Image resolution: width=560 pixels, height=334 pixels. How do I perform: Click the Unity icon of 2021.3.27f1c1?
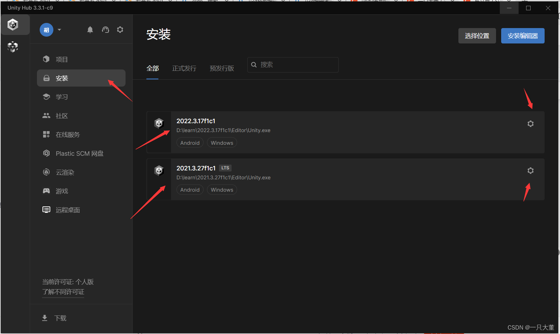159,170
